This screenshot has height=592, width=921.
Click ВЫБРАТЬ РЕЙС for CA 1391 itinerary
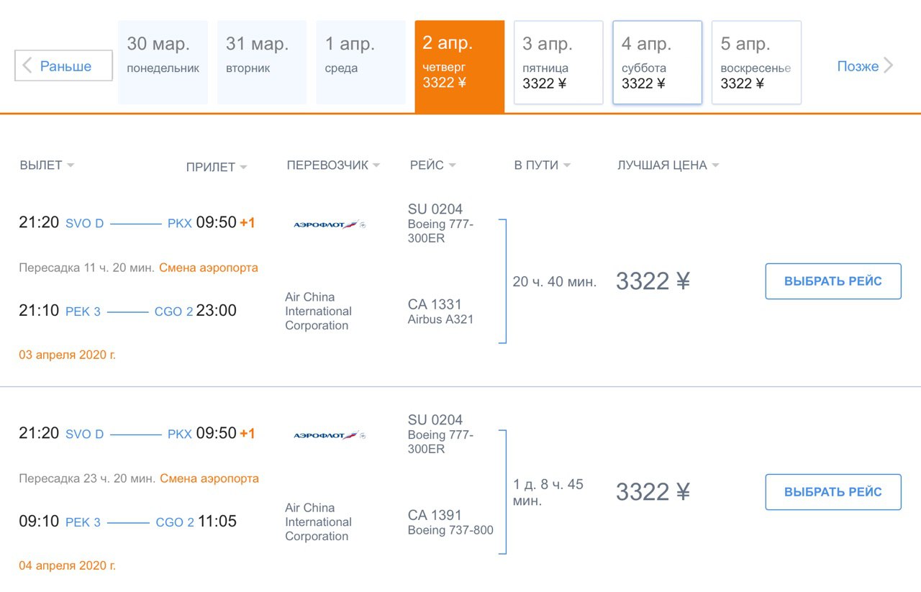pyautogui.click(x=833, y=492)
